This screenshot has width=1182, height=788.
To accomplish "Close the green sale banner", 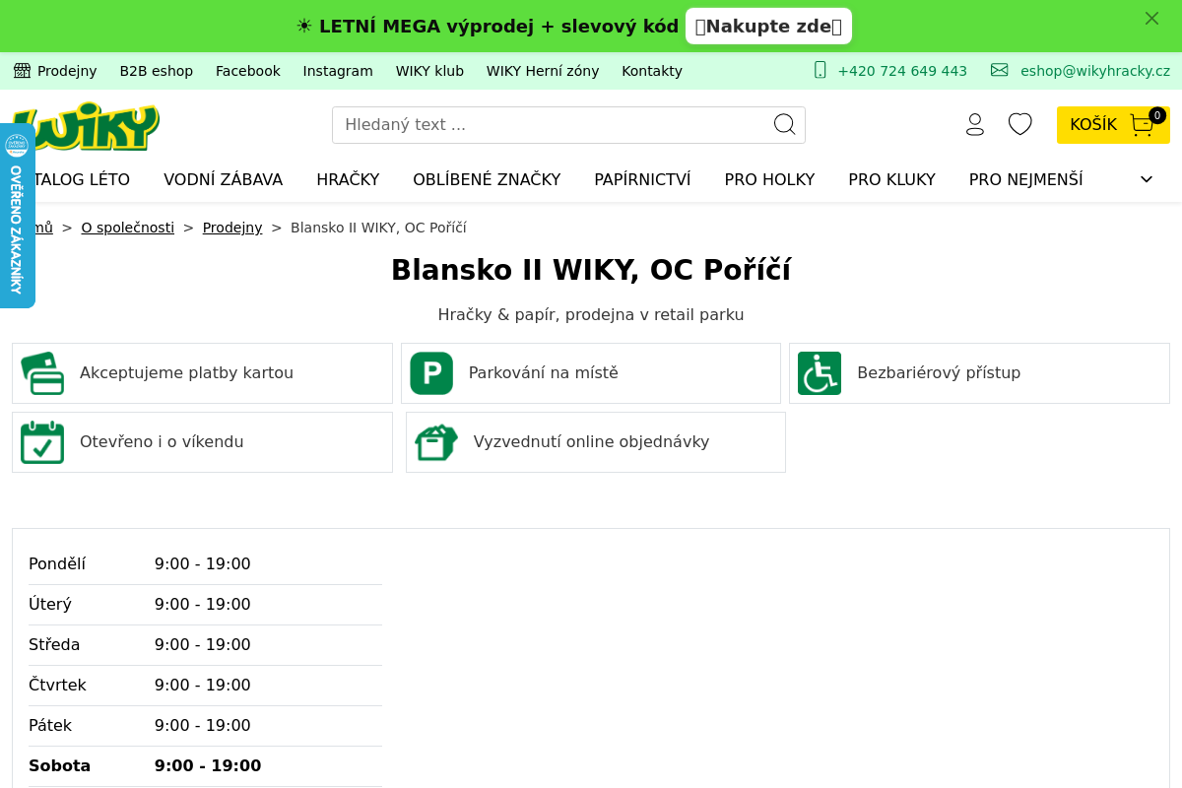I will (x=1151, y=18).
